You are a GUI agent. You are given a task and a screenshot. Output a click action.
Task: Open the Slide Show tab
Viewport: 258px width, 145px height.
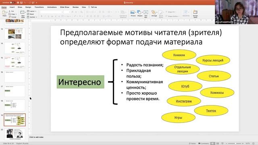pyautogui.click(x=64, y=7)
